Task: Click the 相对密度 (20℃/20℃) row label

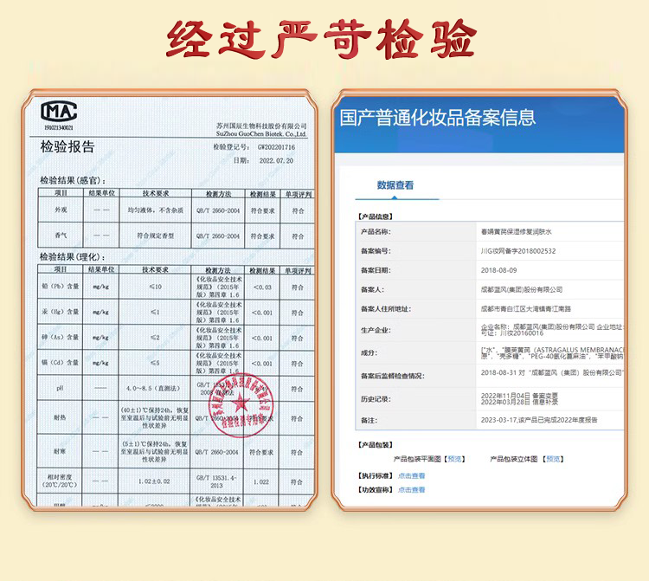Action: (x=60, y=481)
